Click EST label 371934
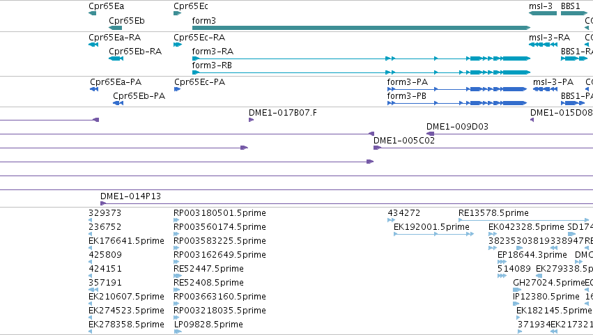Image resolution: width=593 pixels, height=335 pixels. 534,325
